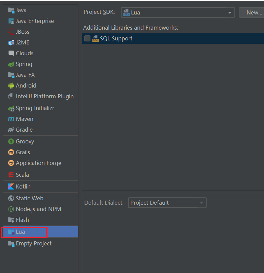Image resolution: width=264 pixels, height=273 pixels.
Task: Select the Gradle elephant icon
Action: pos(11,130)
